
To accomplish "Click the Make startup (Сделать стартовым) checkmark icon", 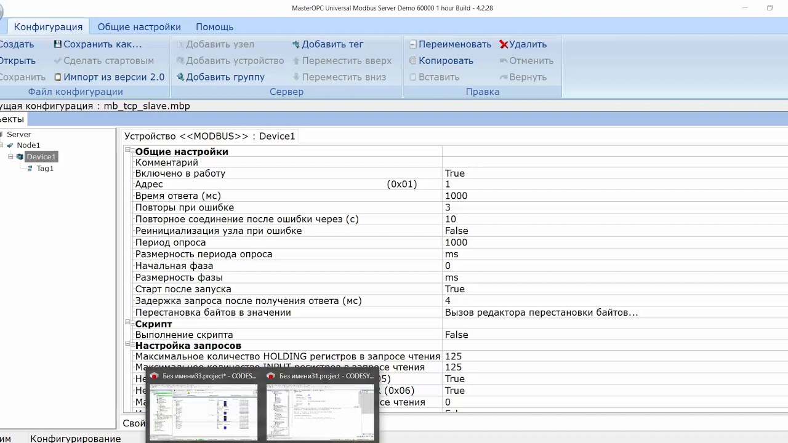I will 57,60.
